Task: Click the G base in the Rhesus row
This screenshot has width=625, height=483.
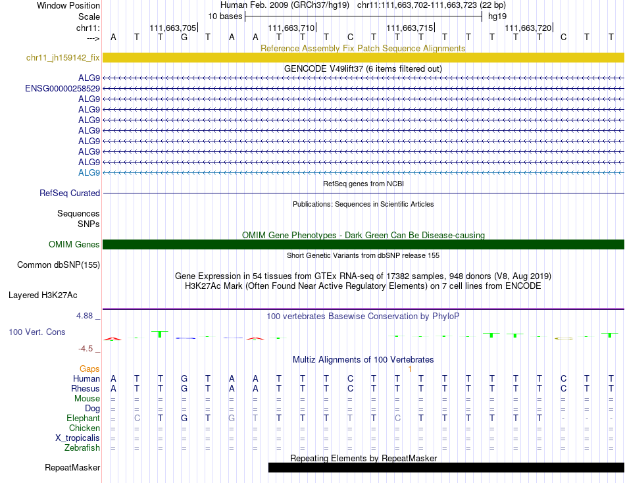Action: (184, 388)
